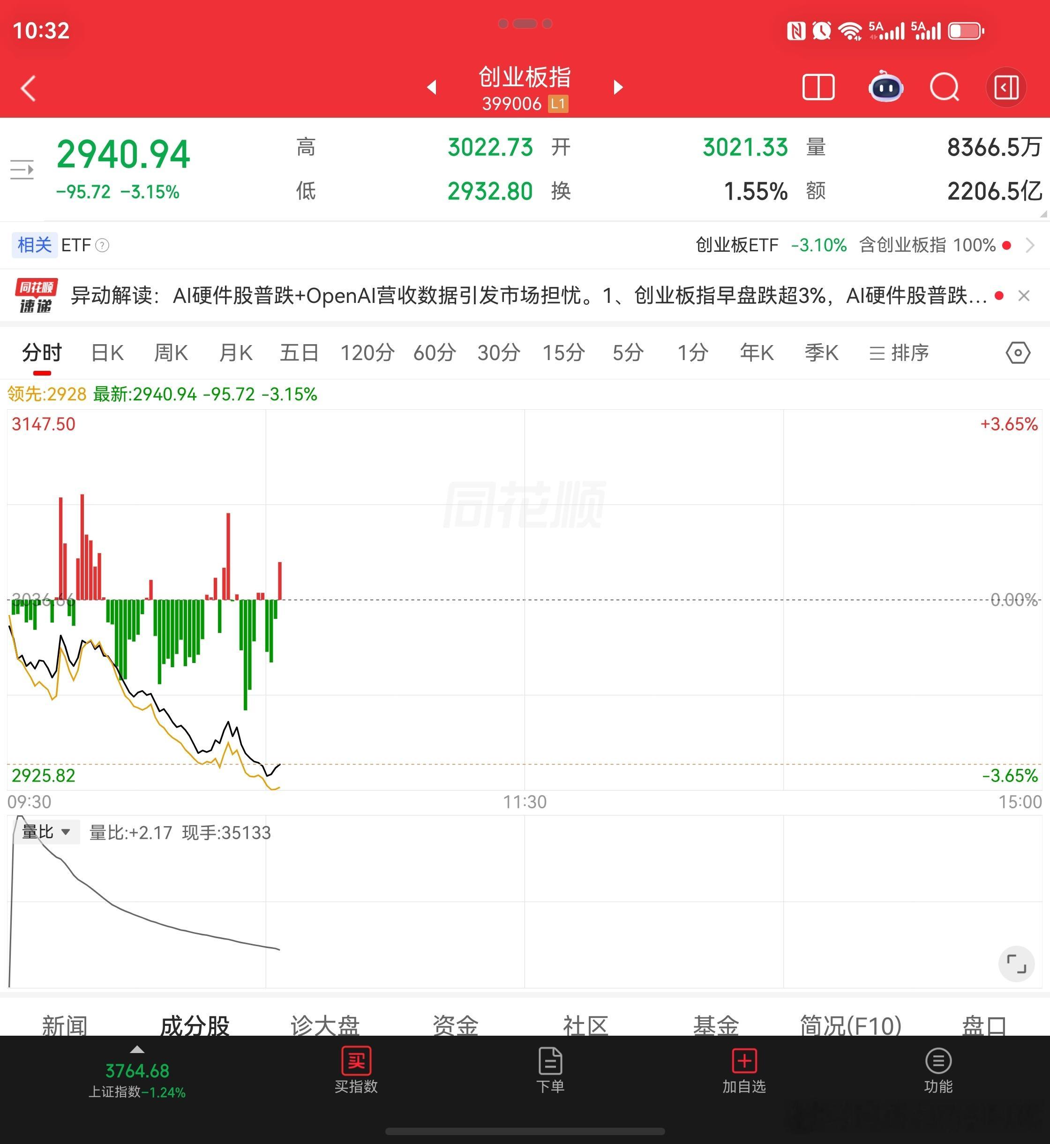
Task: Tap the high value 3022.73
Action: coord(490,147)
